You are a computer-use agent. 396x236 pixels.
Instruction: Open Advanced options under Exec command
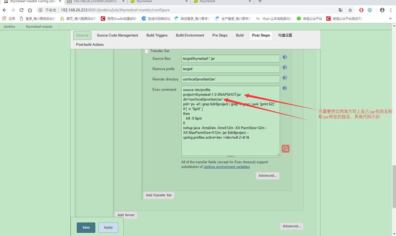pyautogui.click(x=268, y=176)
